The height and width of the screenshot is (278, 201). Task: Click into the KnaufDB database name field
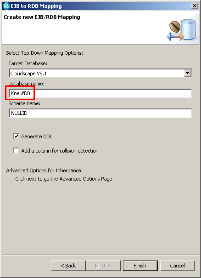coord(100,93)
